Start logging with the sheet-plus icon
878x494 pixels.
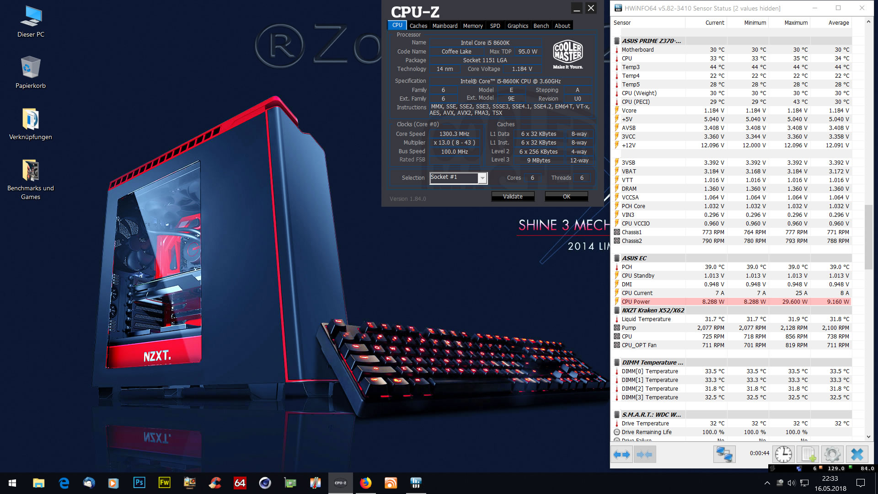(x=808, y=455)
